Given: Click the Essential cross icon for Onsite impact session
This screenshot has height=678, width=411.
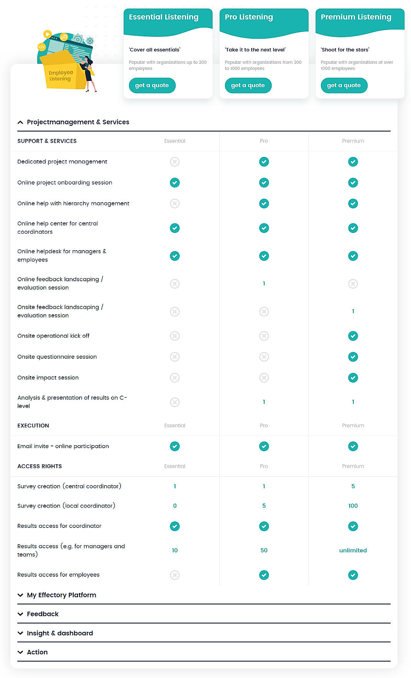Looking at the screenshot, I should click(x=175, y=378).
